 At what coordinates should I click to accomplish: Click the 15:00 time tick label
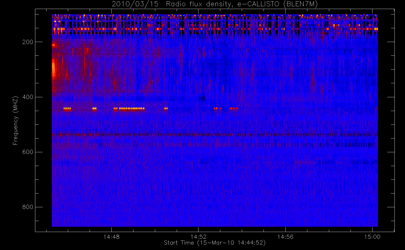click(372, 237)
